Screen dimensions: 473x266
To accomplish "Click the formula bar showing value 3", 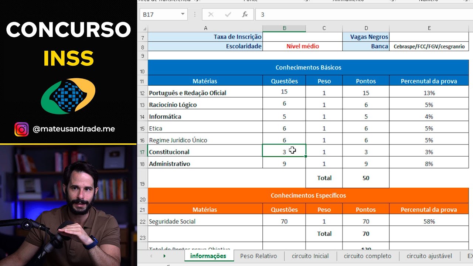I will click(364, 14).
